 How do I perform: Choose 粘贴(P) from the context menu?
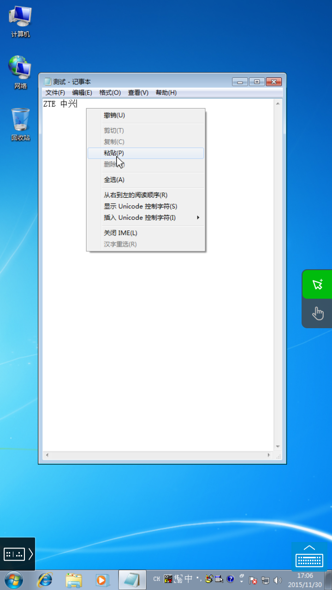(146, 153)
